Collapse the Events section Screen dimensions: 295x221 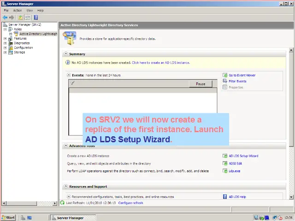69,75
